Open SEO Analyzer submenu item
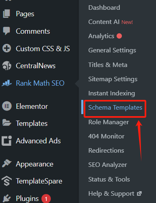 point(108,165)
